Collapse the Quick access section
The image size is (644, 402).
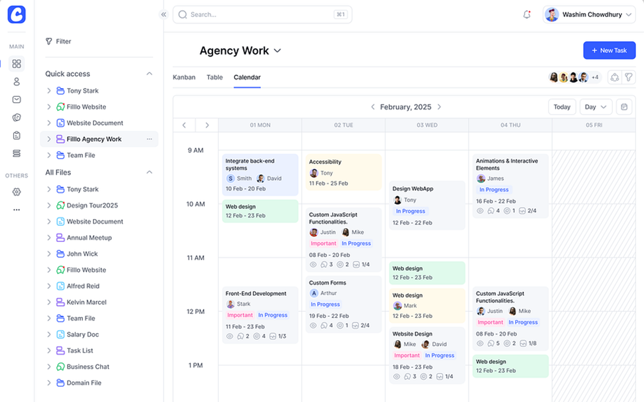[149, 73]
